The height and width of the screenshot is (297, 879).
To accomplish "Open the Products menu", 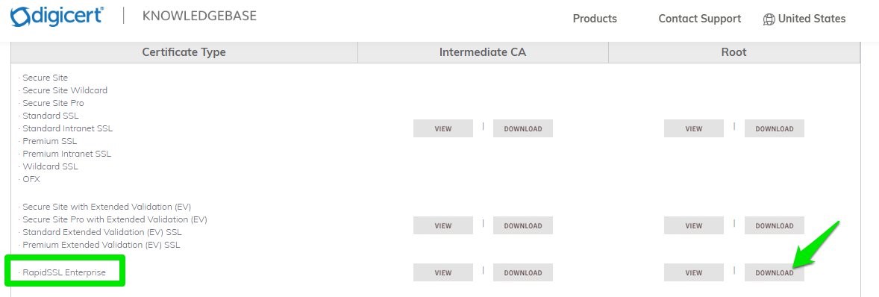I will click(x=595, y=19).
